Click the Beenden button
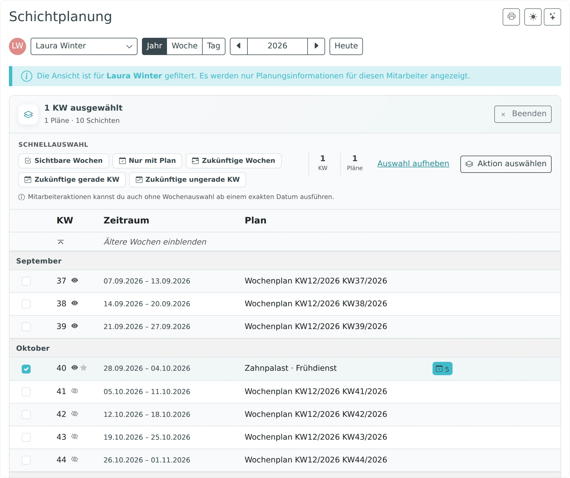The height and width of the screenshot is (478, 570). tap(523, 114)
